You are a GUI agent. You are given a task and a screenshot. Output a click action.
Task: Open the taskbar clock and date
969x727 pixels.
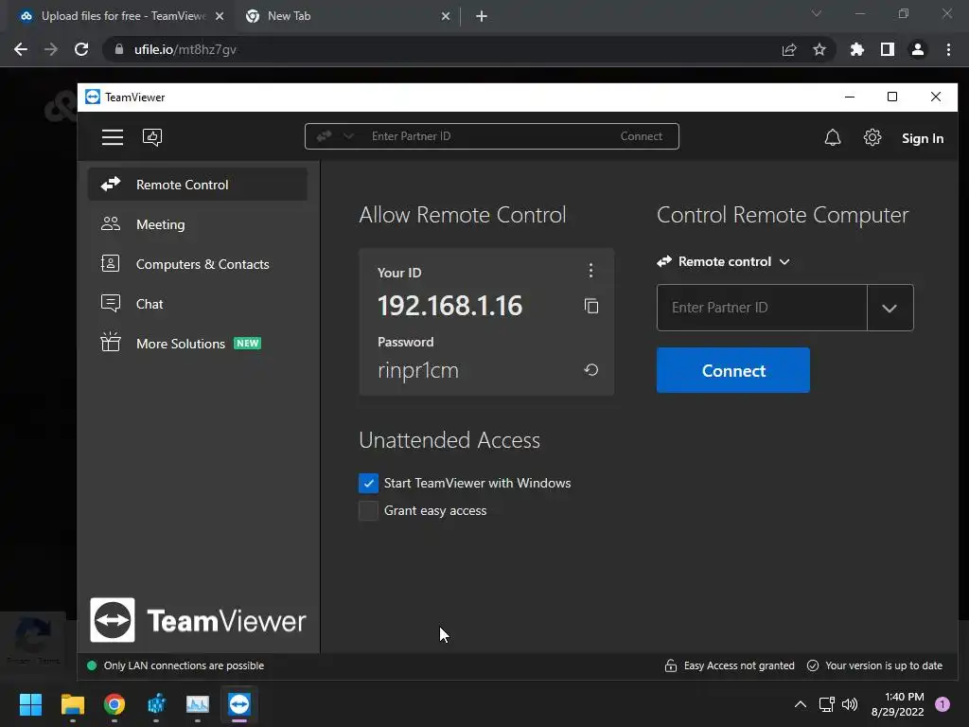point(897,704)
